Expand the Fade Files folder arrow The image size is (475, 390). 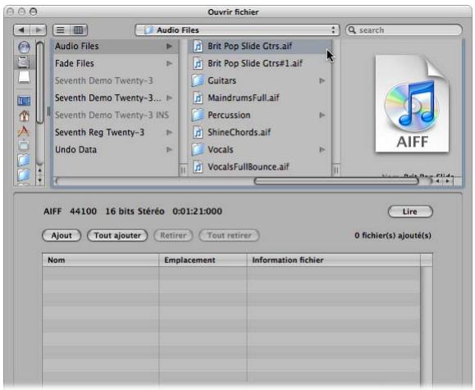pos(169,63)
